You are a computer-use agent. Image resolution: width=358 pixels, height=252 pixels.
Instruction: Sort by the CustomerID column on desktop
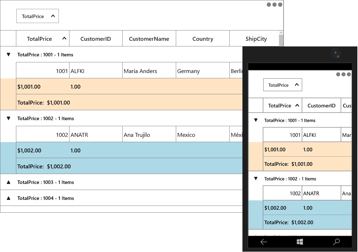click(96, 39)
